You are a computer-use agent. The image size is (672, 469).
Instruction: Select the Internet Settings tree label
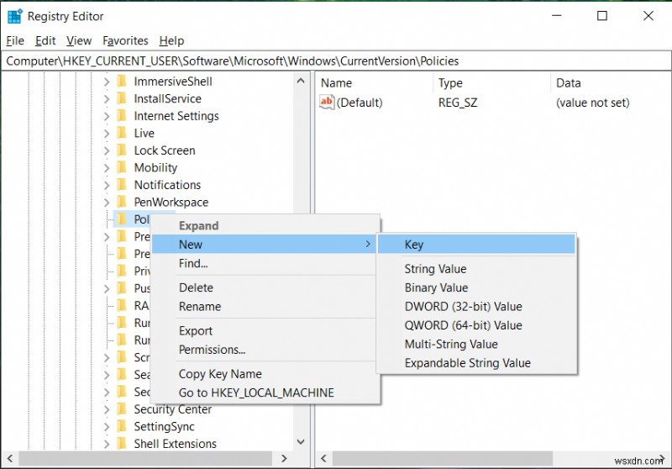pos(176,116)
